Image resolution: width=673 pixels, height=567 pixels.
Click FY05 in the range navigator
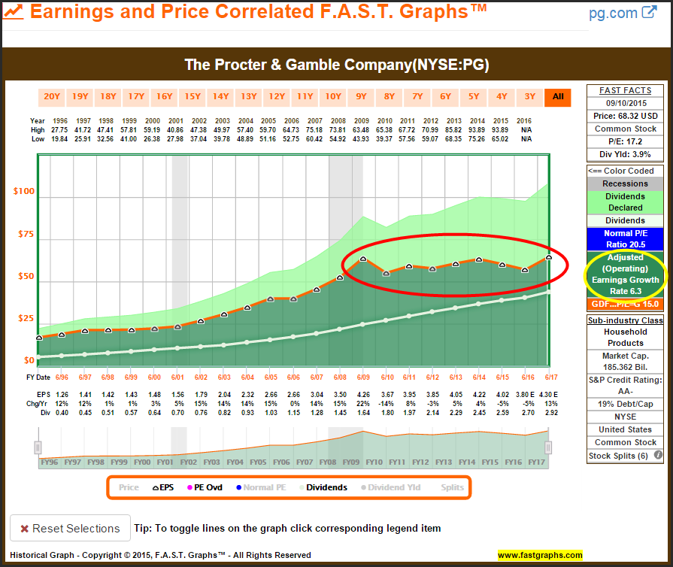258,462
